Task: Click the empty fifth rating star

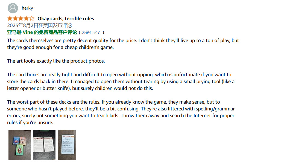Action: pyautogui.click(x=32, y=19)
